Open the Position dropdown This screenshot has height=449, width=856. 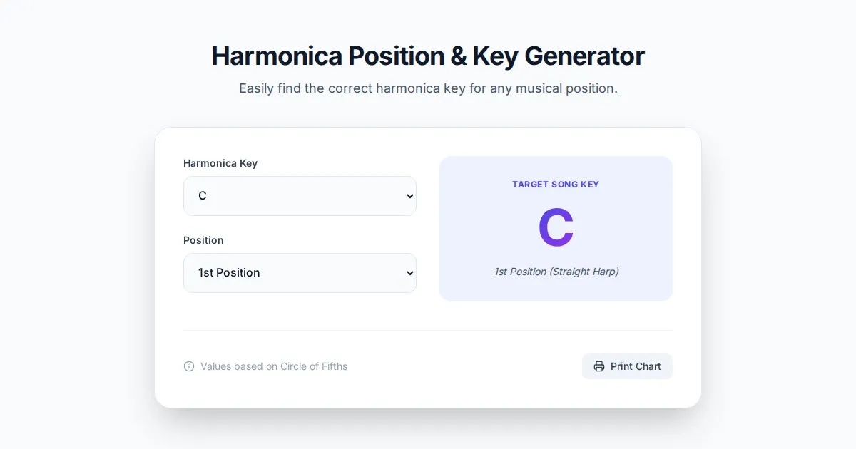[x=300, y=273]
